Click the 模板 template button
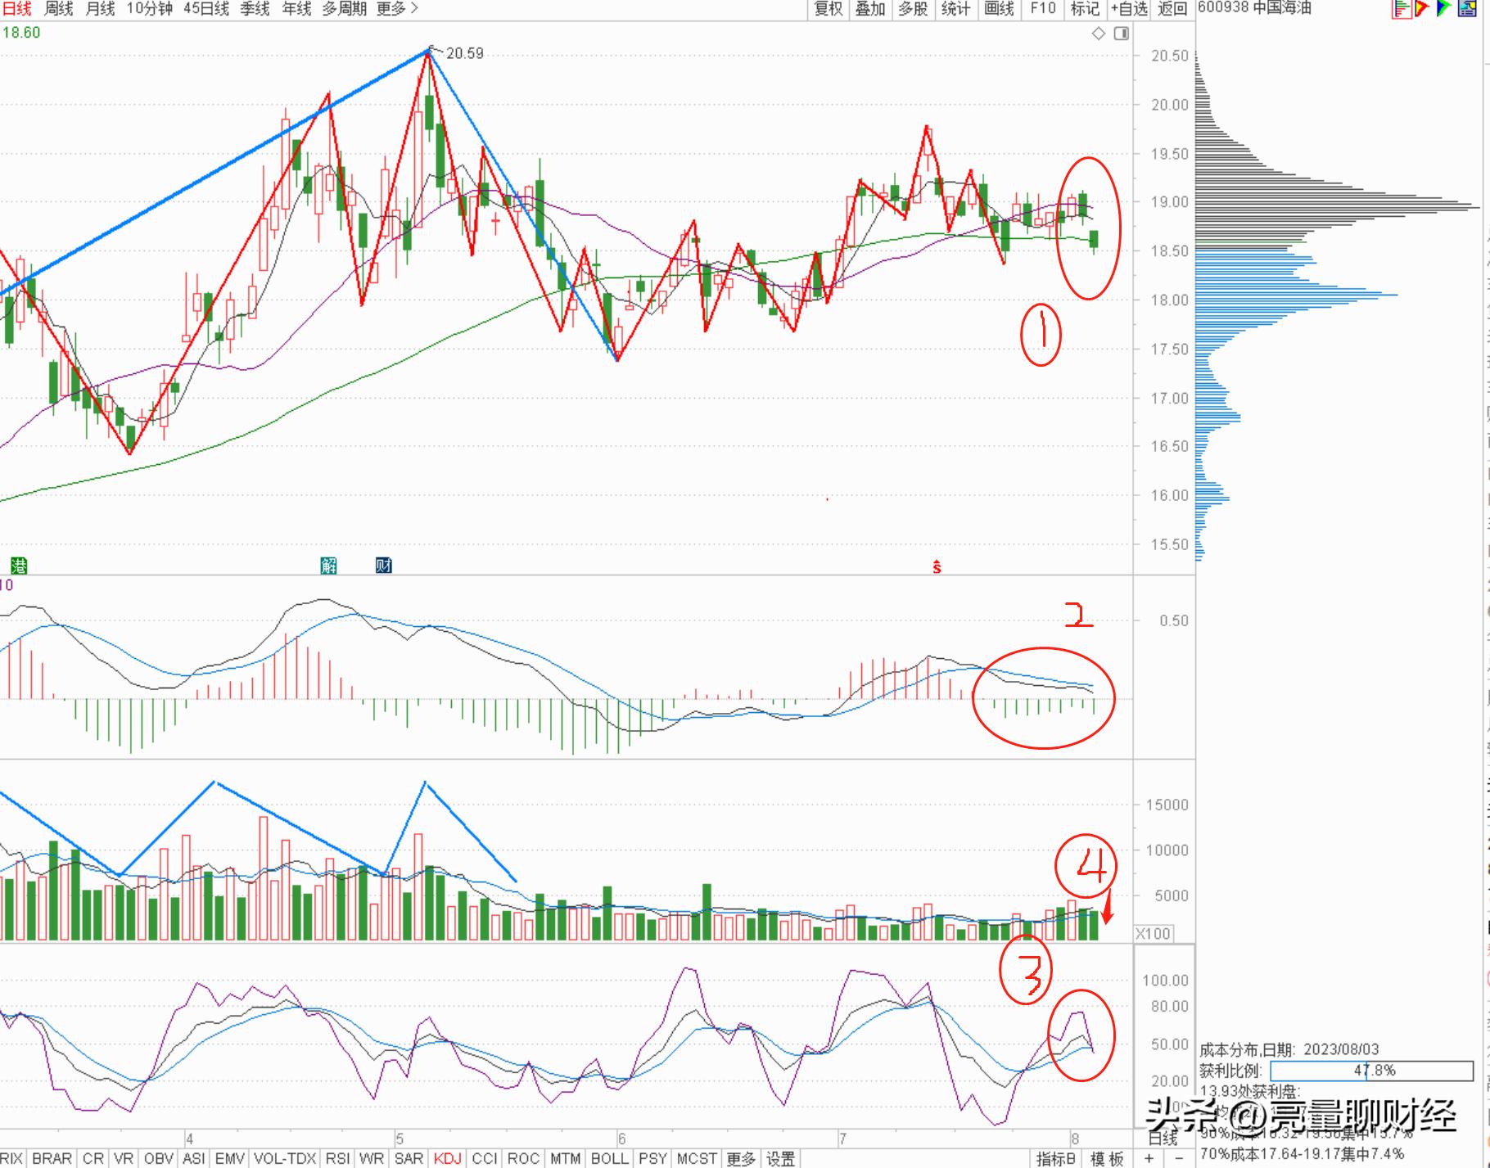 pos(1107,1159)
